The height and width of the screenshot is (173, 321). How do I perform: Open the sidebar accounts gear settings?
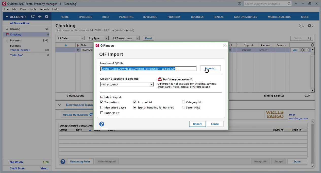46,16
